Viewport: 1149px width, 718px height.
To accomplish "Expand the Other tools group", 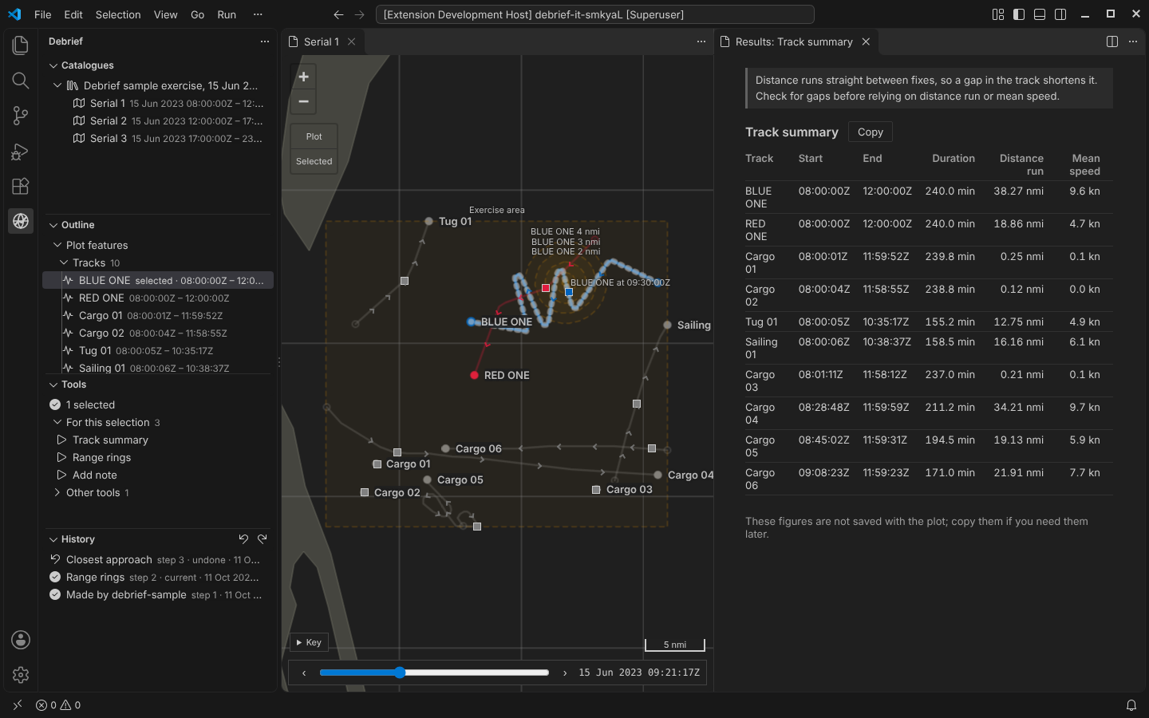I will (x=57, y=492).
